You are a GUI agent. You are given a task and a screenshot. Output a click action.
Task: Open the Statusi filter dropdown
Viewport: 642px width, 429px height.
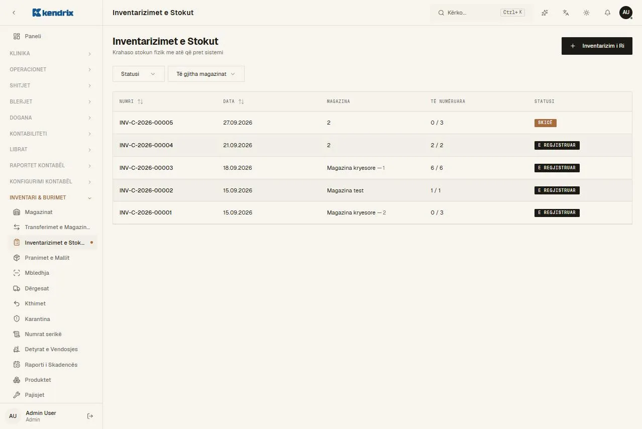pos(139,74)
